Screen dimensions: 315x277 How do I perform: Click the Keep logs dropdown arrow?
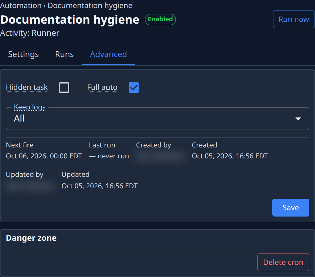[298, 119]
